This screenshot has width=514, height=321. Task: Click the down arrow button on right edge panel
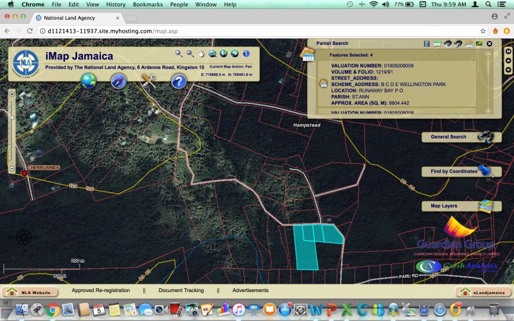(x=508, y=70)
